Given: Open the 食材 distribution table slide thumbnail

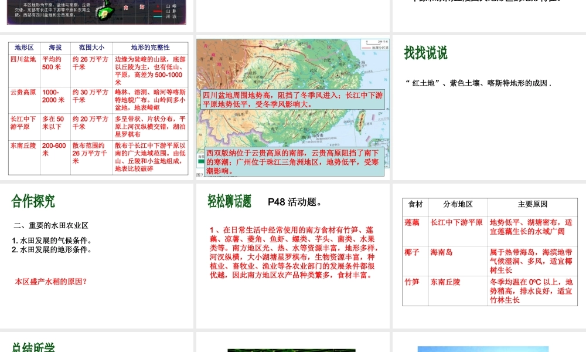Looking at the screenshot, I should (489, 256).
